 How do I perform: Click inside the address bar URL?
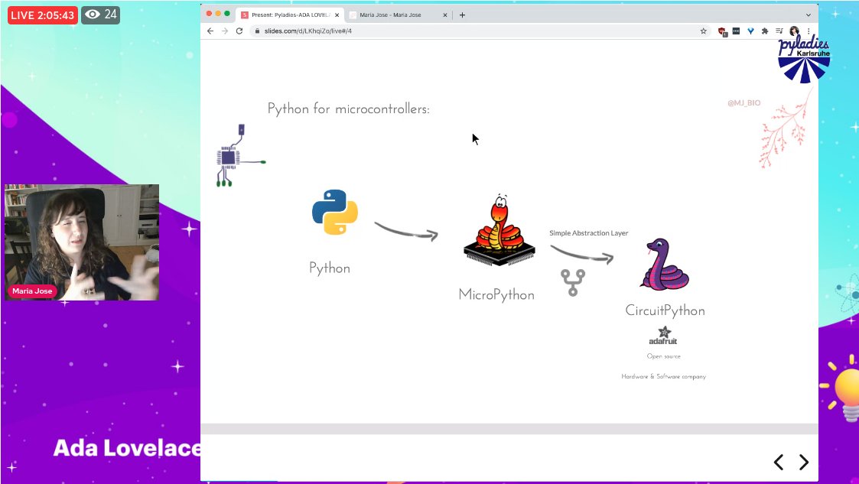click(x=321, y=31)
